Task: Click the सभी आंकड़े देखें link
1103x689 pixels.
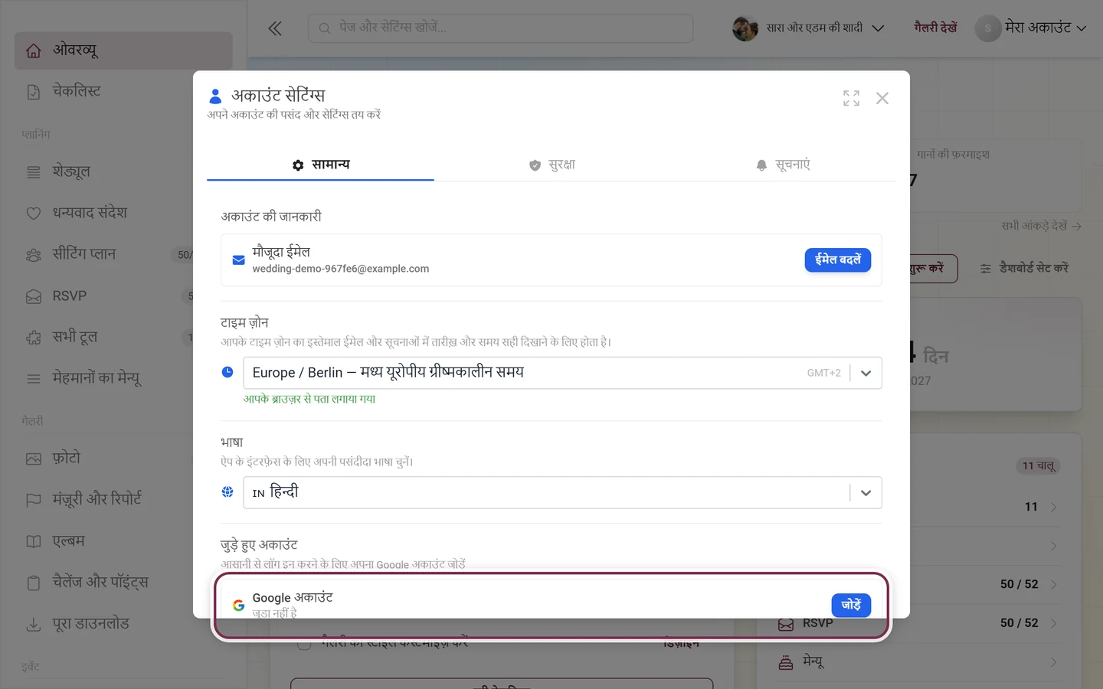Action: click(1041, 226)
